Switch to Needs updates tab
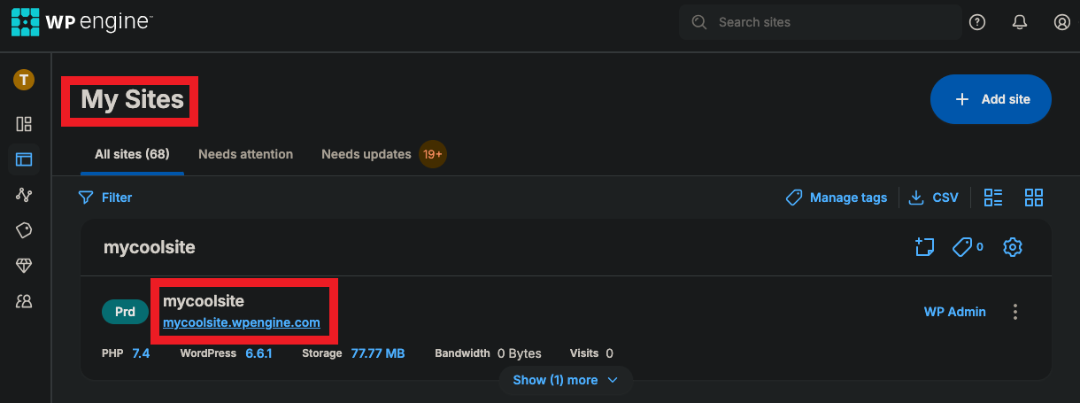Image resolution: width=1080 pixels, height=403 pixels. coord(366,154)
